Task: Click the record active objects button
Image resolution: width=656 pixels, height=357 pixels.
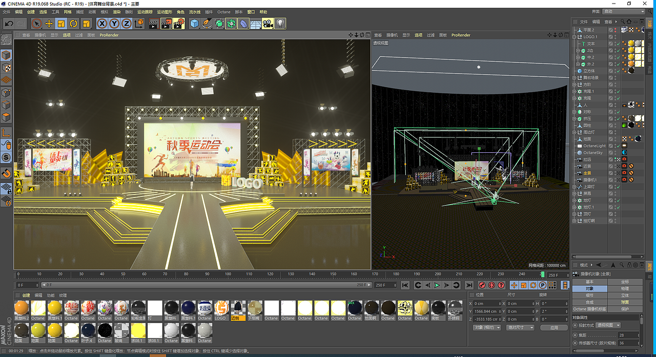Action: click(482, 285)
